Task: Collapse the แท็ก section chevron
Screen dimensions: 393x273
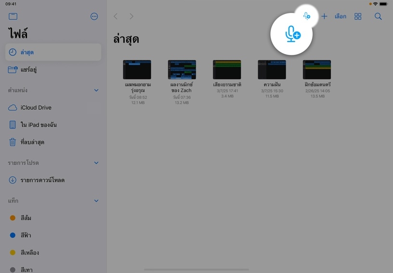Action: coord(96,200)
